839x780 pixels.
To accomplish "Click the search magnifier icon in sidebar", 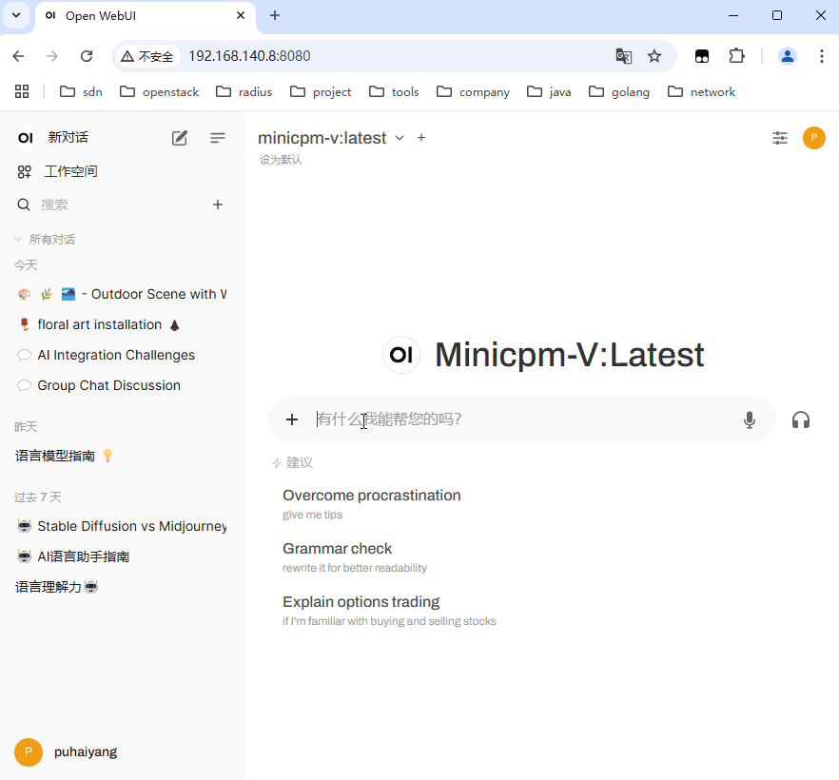I will coord(24,205).
